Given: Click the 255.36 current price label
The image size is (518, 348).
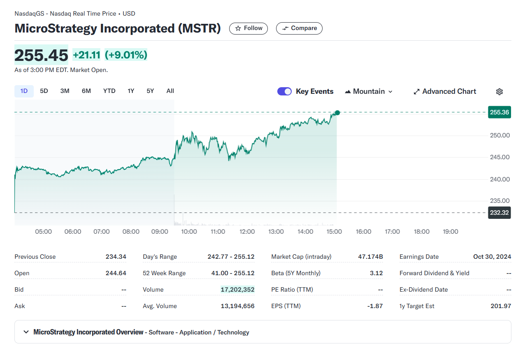Looking at the screenshot, I should point(499,112).
